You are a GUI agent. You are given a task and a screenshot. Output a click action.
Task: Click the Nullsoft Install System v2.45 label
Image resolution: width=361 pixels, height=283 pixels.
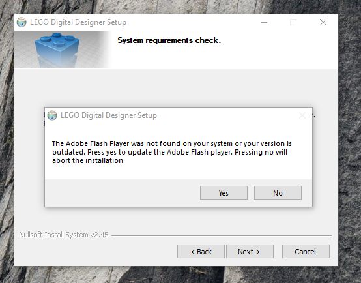point(64,235)
